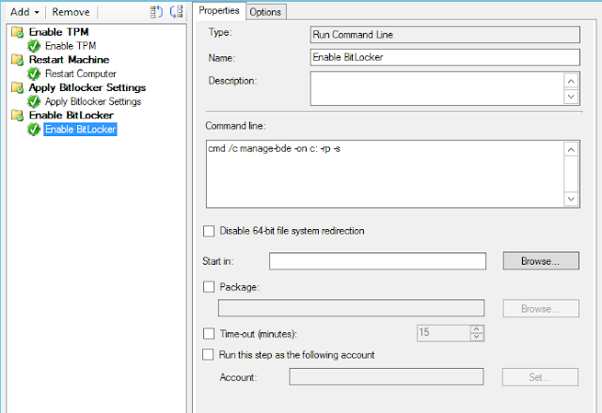Click the Apply Bitlocker Settings folder icon
The height and width of the screenshot is (413, 602).
click(x=17, y=88)
